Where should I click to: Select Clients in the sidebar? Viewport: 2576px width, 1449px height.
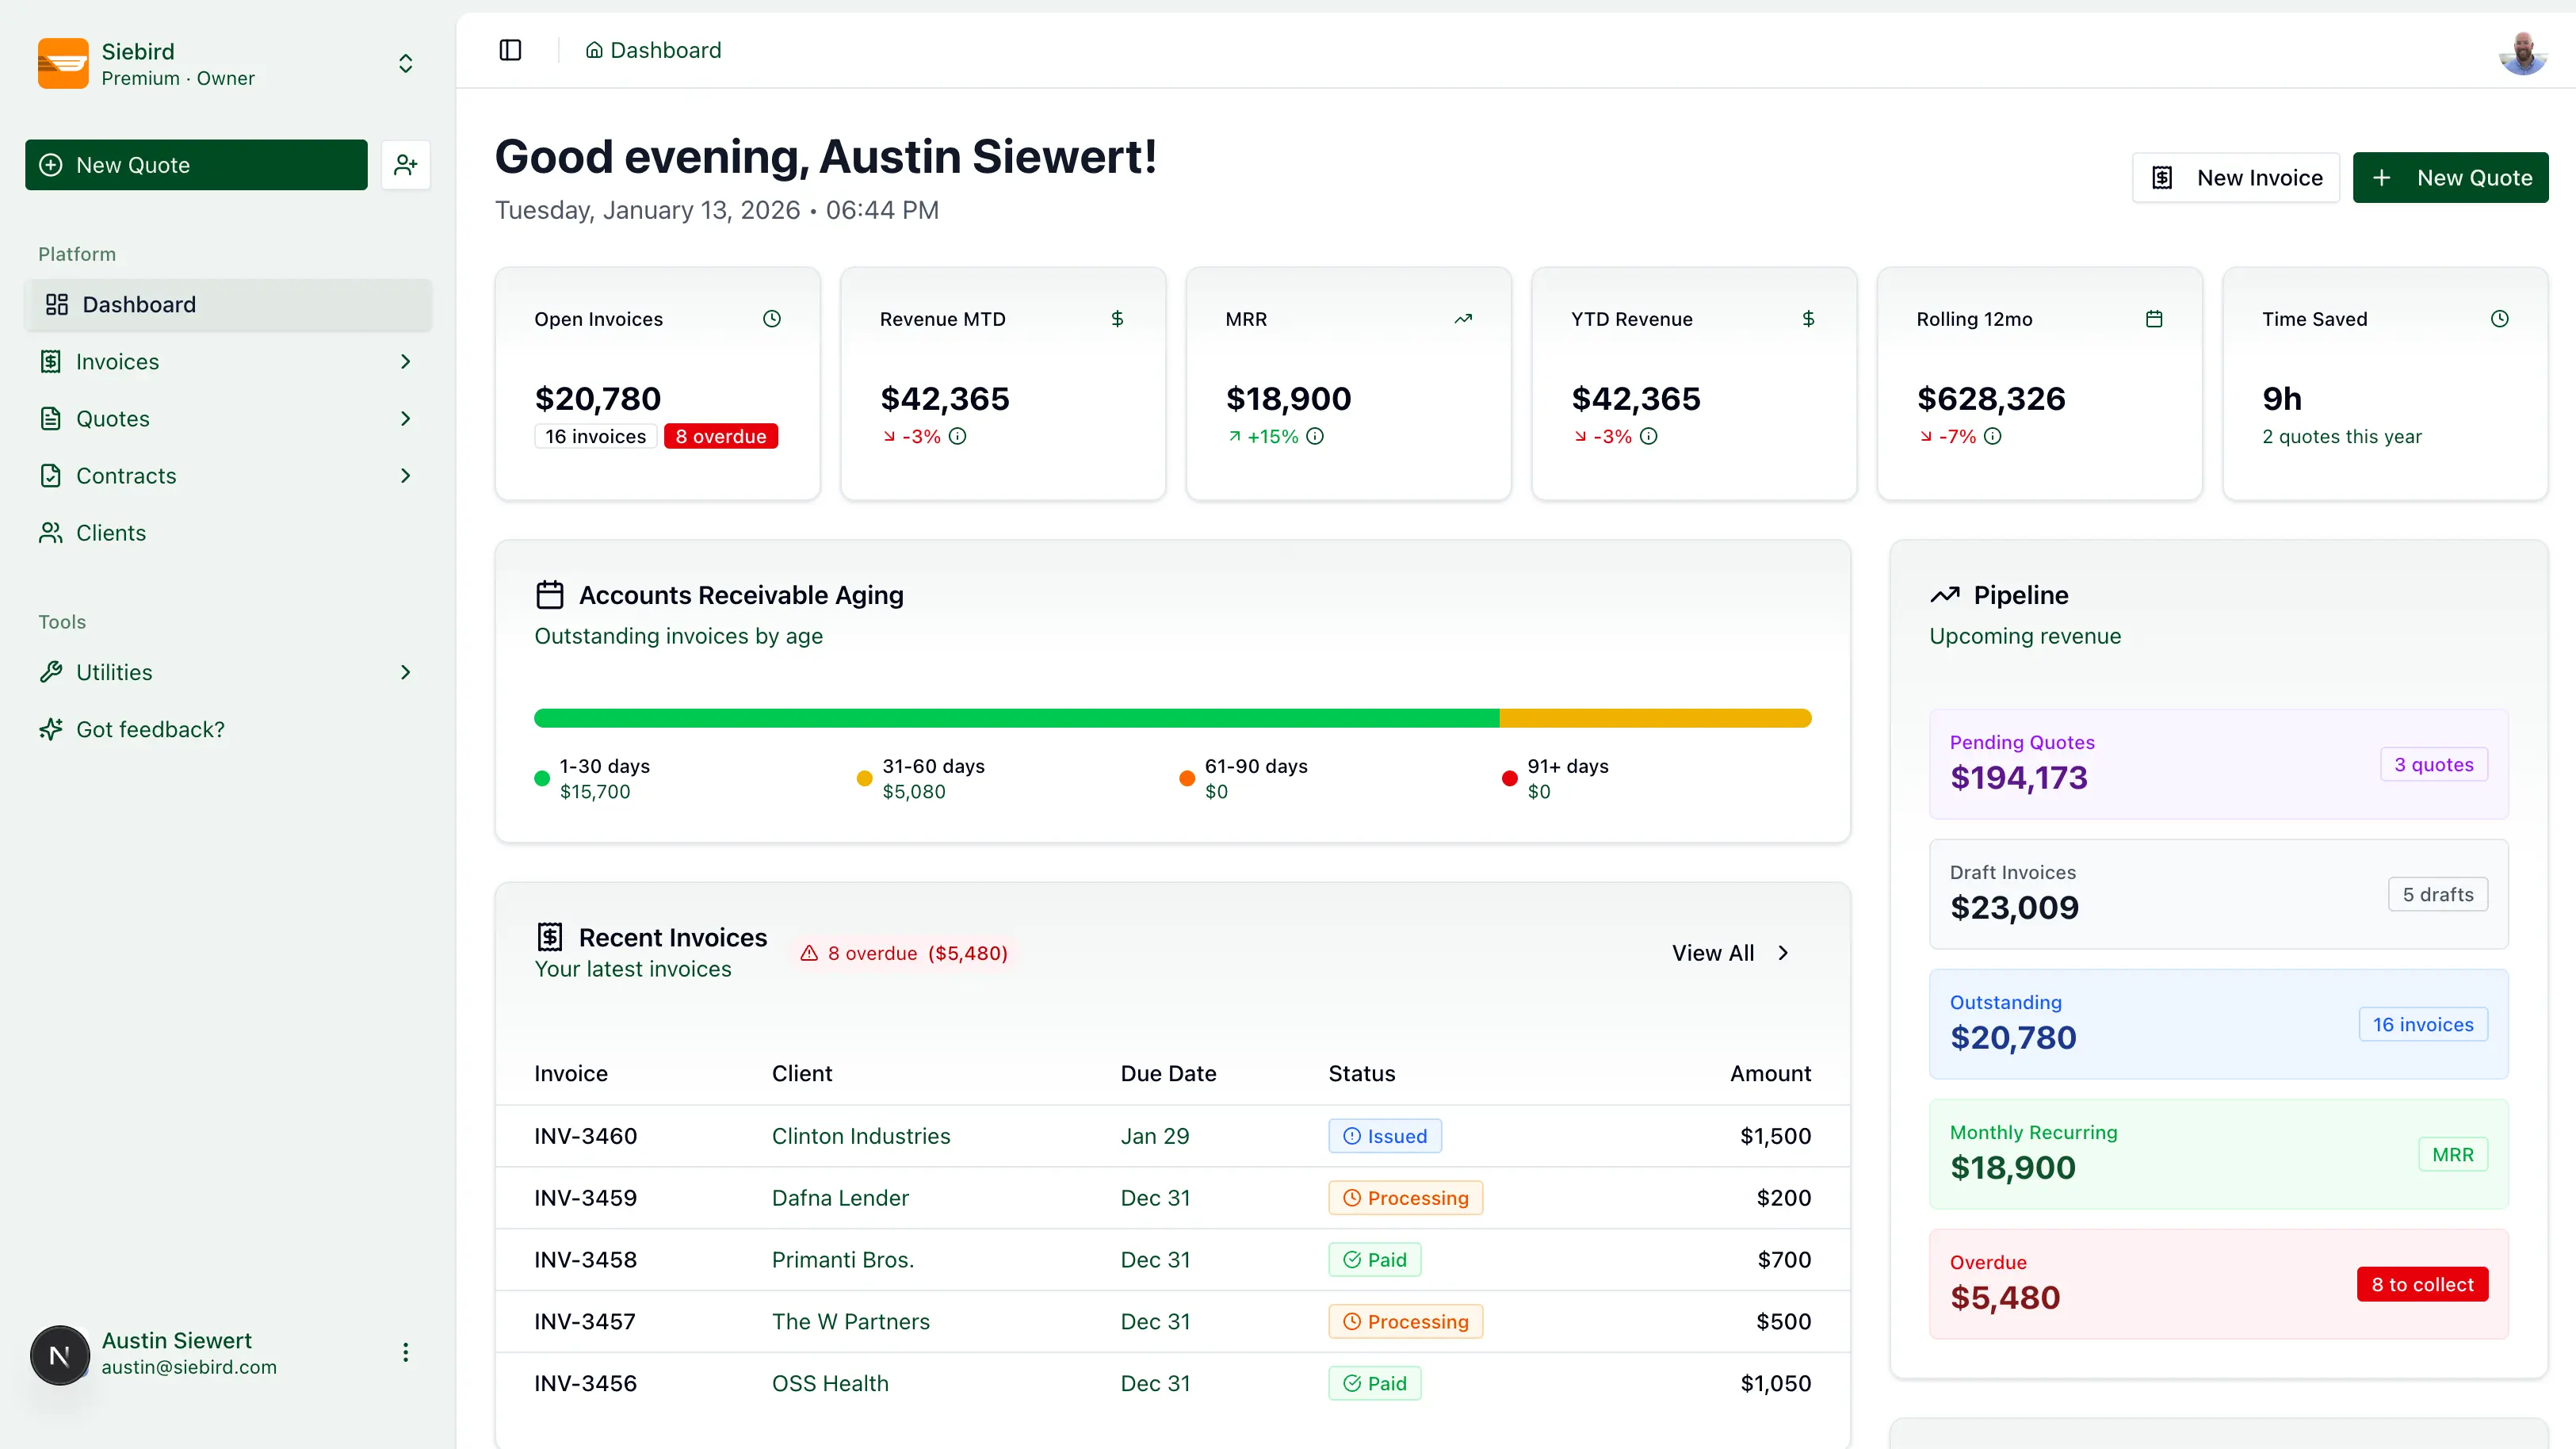112,532
